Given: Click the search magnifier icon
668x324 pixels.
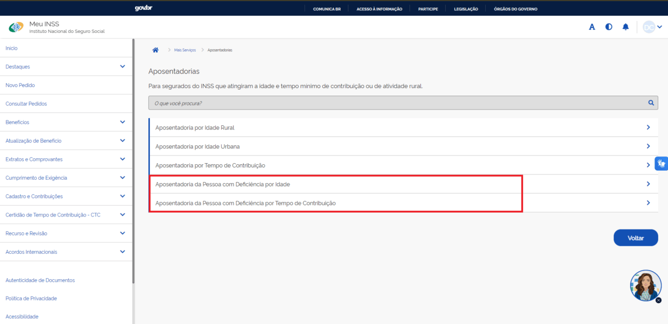Looking at the screenshot, I should pos(651,103).
